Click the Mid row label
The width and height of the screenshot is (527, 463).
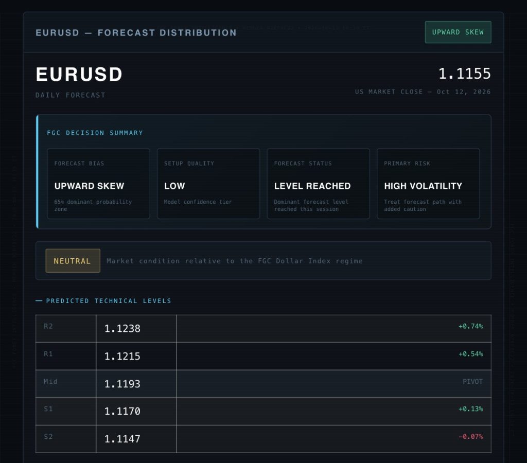(50, 381)
